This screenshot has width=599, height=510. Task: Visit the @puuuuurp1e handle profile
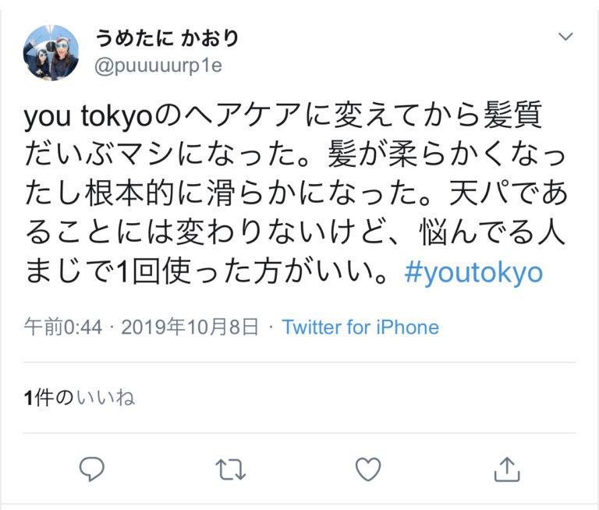coord(158,66)
